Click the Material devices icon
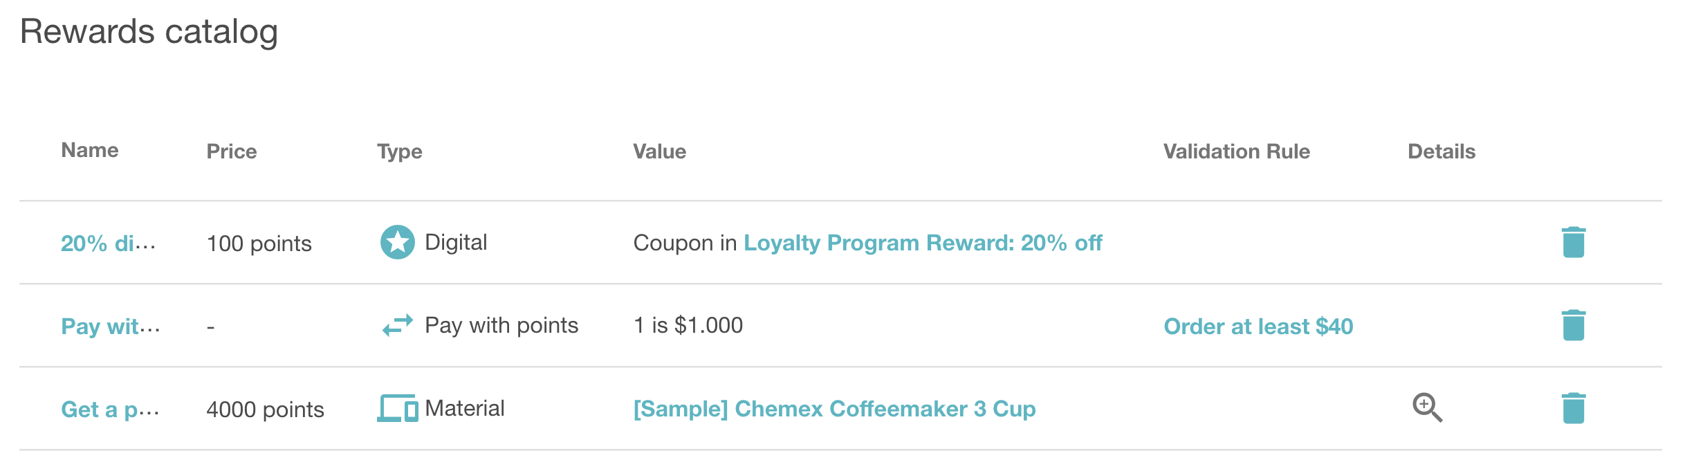This screenshot has width=1685, height=469. coord(398,408)
